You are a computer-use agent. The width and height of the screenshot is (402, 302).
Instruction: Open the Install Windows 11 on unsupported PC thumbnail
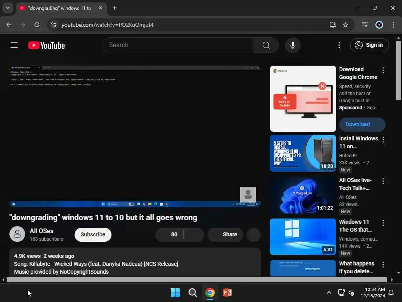click(x=303, y=153)
